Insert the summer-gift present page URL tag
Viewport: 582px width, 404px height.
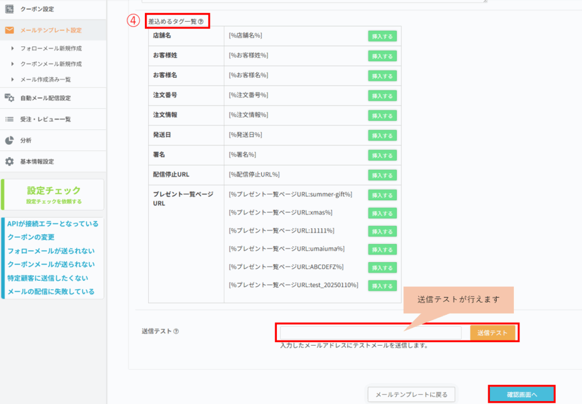(x=382, y=195)
